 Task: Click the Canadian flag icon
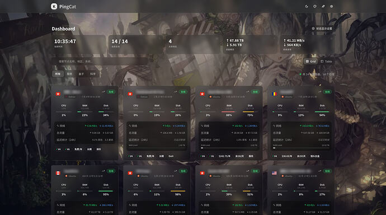click(58, 173)
